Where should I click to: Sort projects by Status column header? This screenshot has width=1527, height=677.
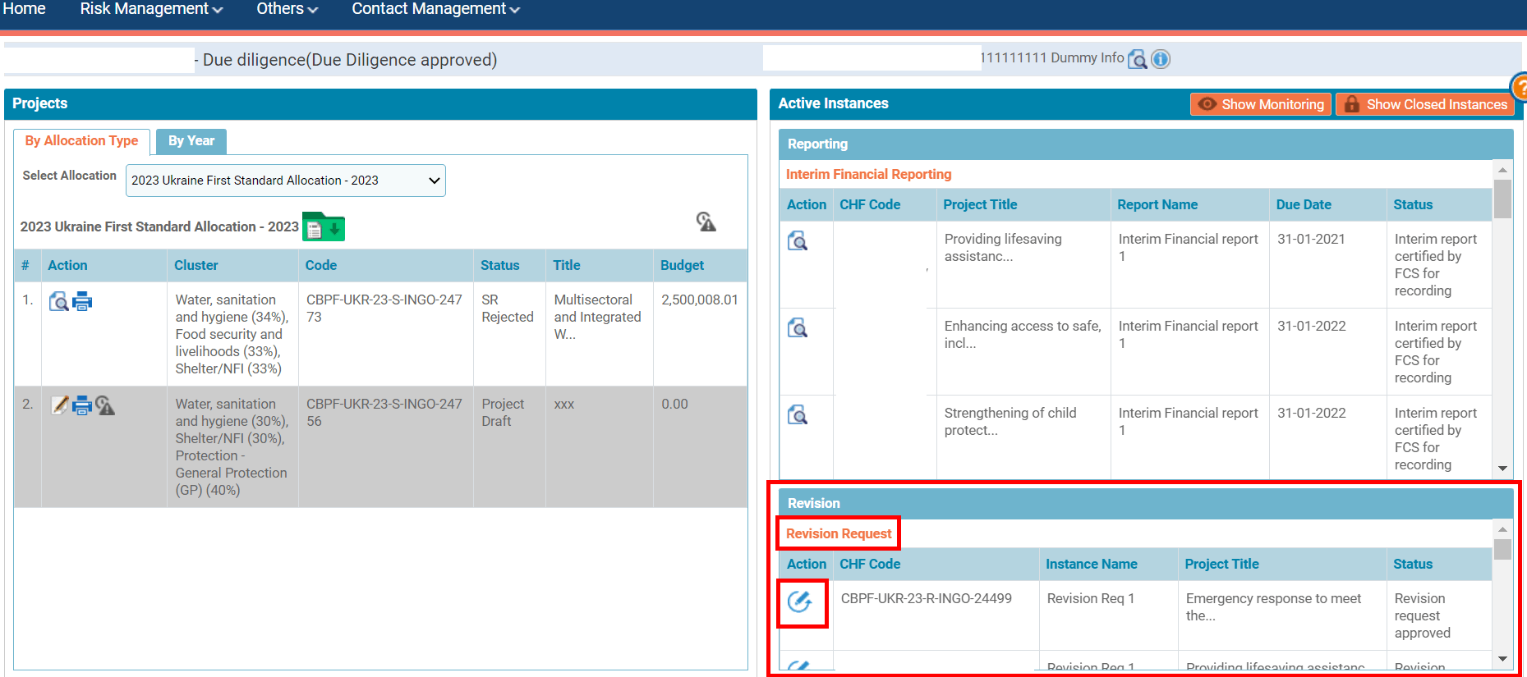(x=499, y=265)
